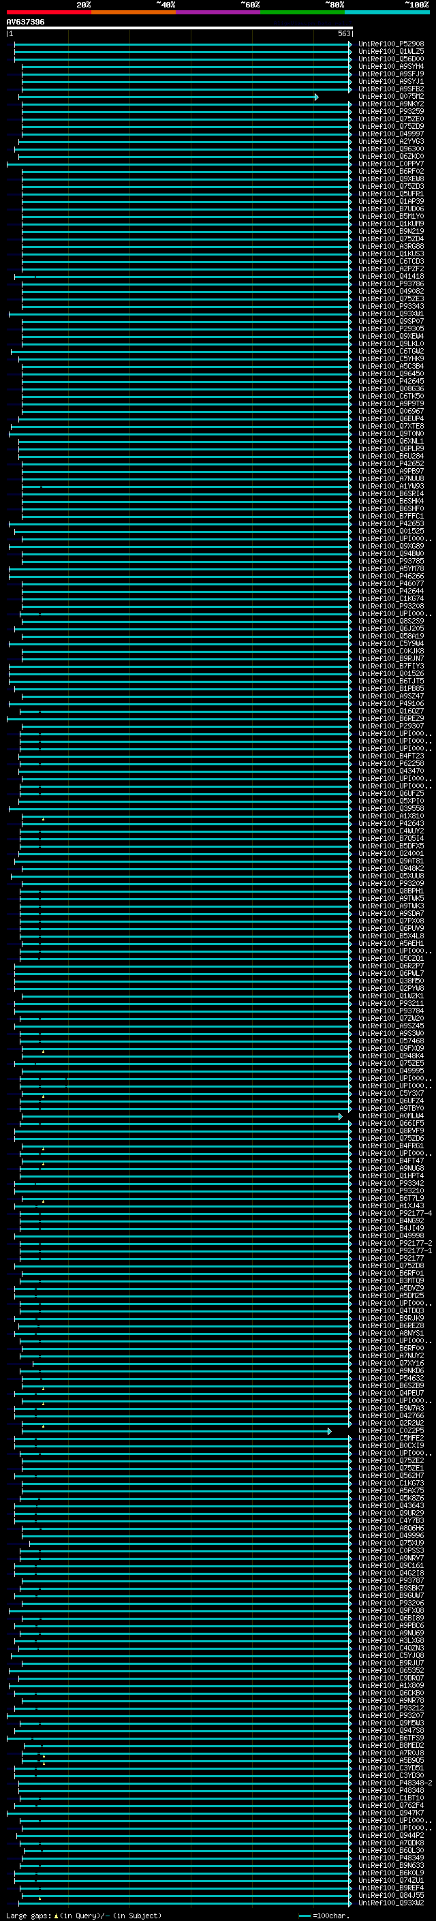436x1921 pixels.
Task: Select the UniRef100_Q6PWL7 label
Action: click(x=390, y=973)
